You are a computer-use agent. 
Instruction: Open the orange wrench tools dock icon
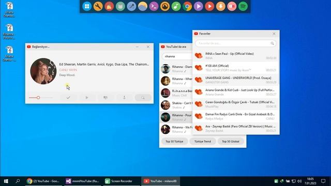pyautogui.click(x=98, y=6)
